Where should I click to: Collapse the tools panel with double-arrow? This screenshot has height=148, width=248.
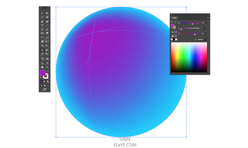(49, 7)
